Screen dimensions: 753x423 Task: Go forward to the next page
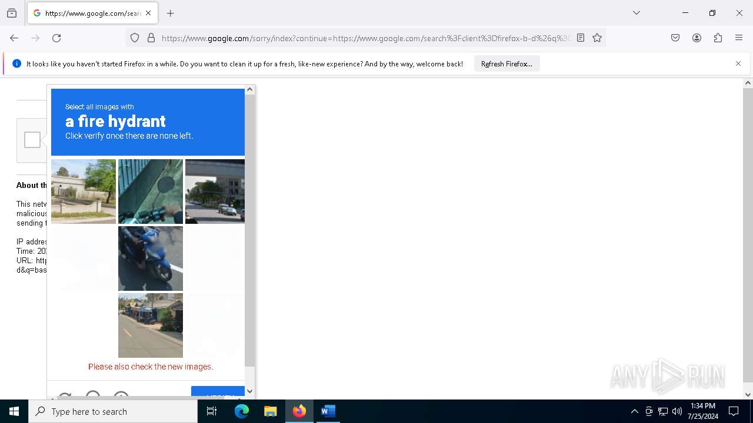click(35, 38)
